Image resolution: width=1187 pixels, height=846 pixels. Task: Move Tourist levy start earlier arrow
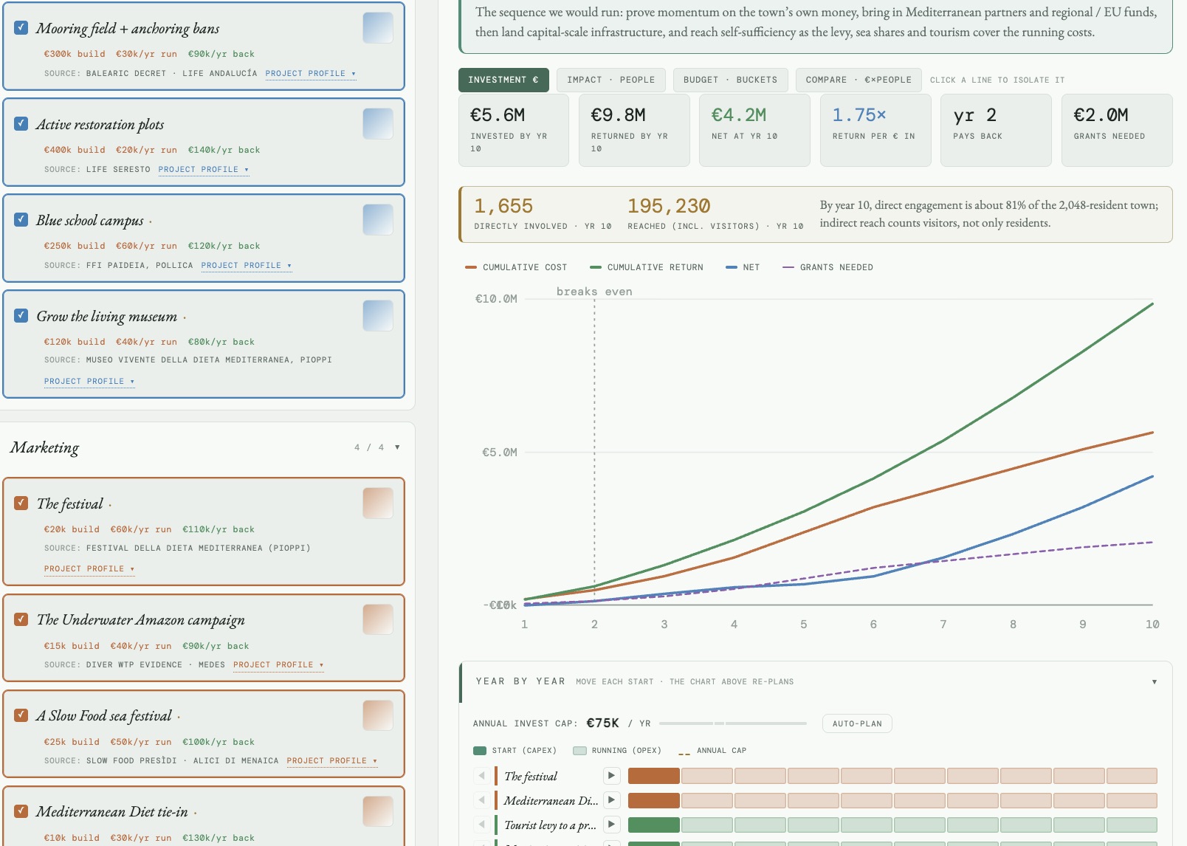(481, 825)
